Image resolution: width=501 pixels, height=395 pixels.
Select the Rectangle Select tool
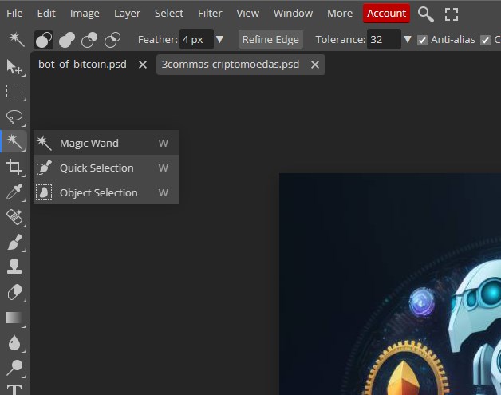[14, 92]
